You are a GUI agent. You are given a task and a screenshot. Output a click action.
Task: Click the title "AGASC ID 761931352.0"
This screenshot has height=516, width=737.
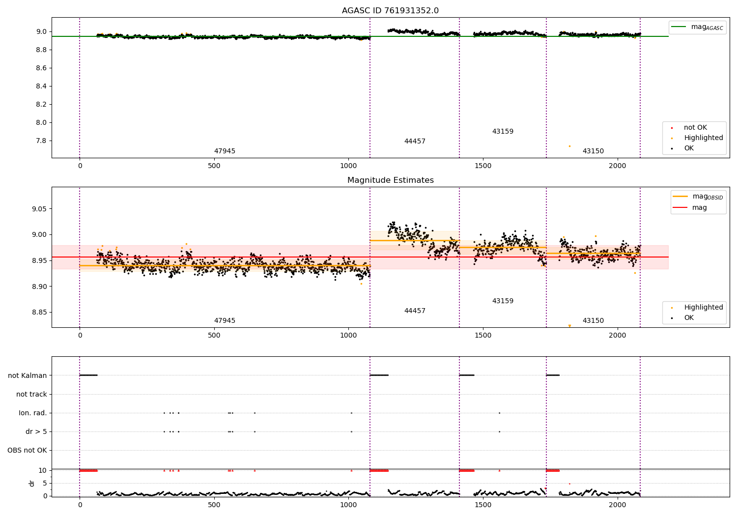pos(390,11)
